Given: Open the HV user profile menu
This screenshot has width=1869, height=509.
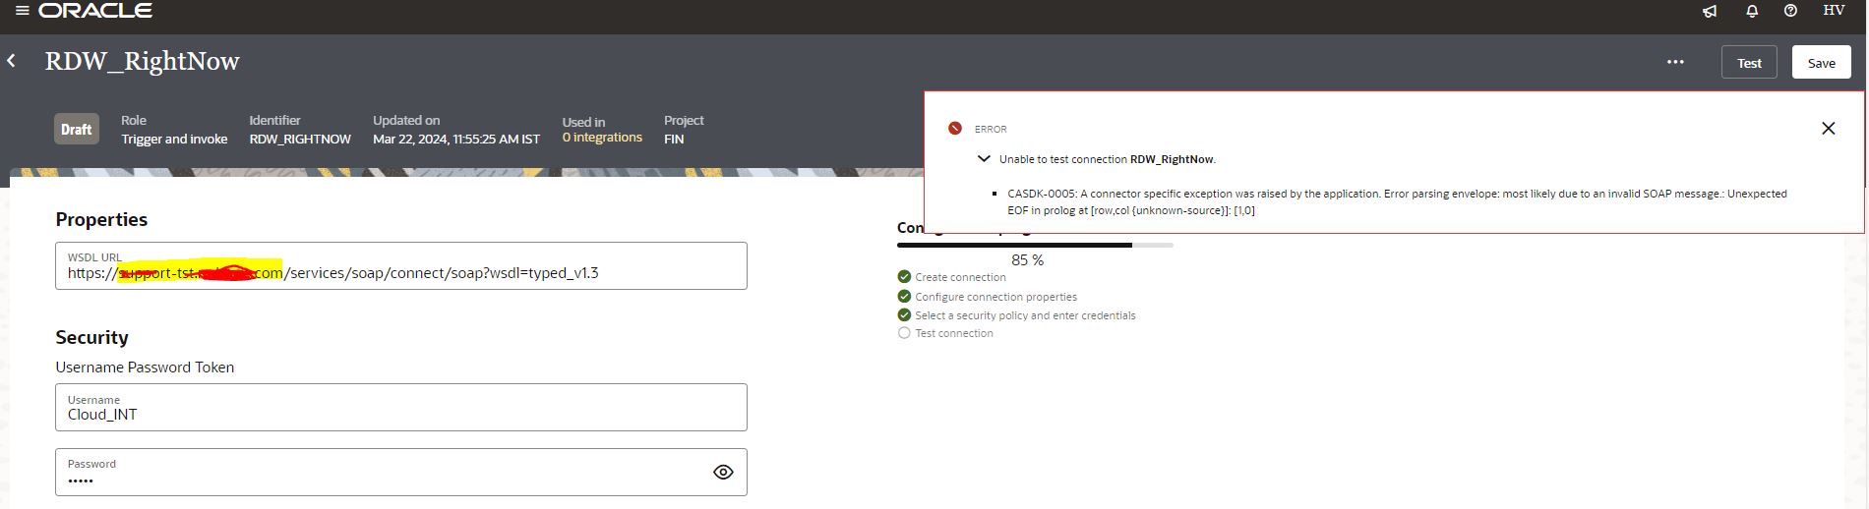Looking at the screenshot, I should 1834,11.
